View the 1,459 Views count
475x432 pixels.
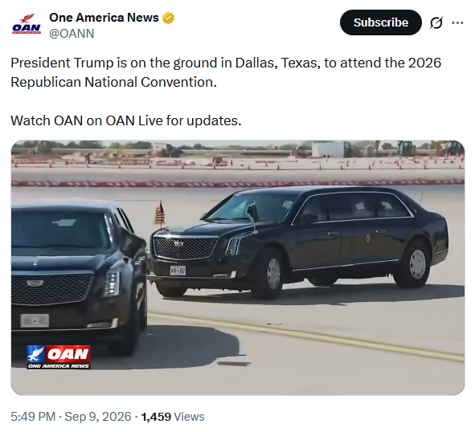(173, 417)
